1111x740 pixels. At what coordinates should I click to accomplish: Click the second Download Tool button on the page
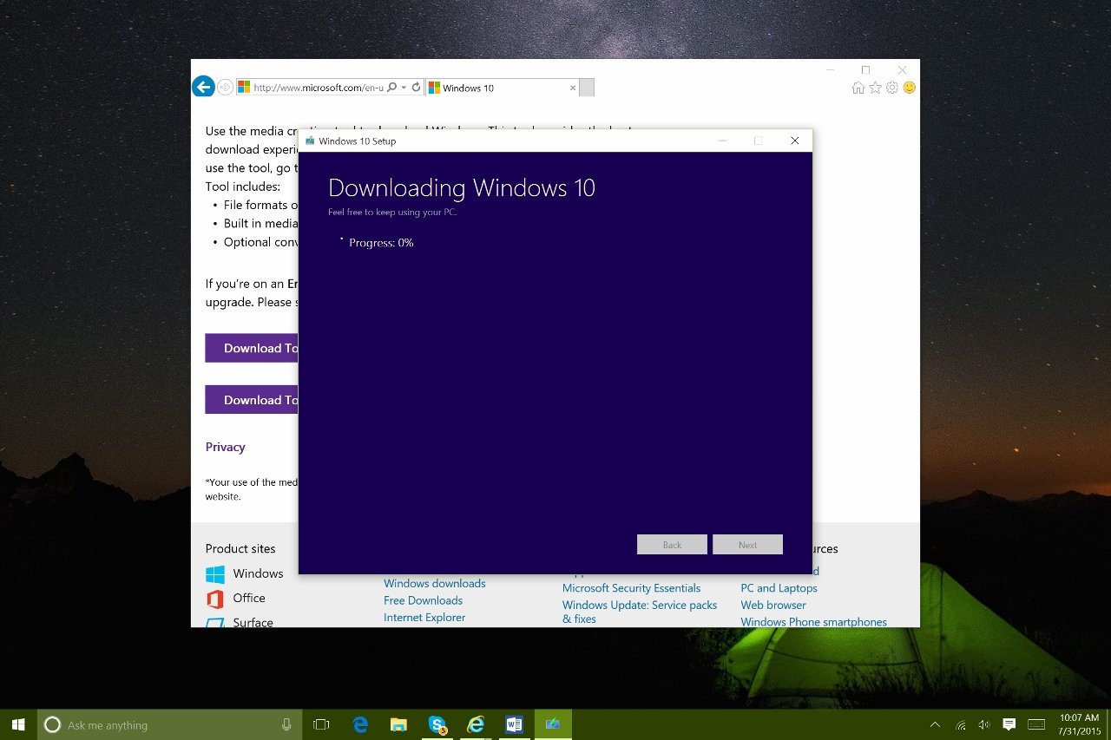click(251, 400)
